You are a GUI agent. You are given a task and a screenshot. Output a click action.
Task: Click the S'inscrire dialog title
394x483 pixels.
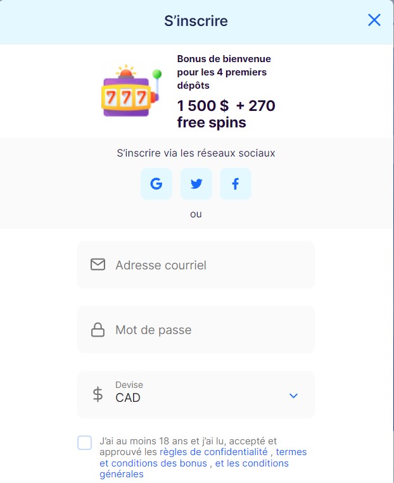click(196, 21)
